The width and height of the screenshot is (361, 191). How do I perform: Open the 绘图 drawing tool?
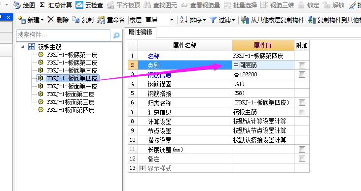tap(24, 5)
